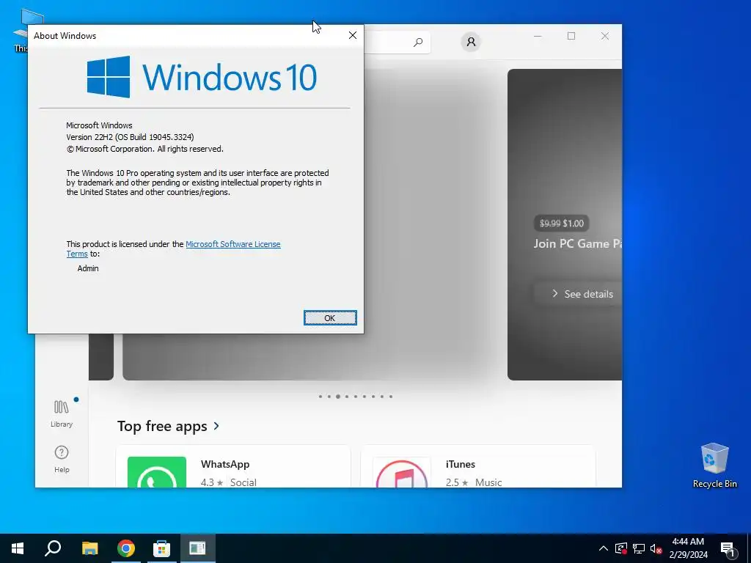
Task: Click the iTunes 2.5 star rating text
Action: [x=457, y=482]
